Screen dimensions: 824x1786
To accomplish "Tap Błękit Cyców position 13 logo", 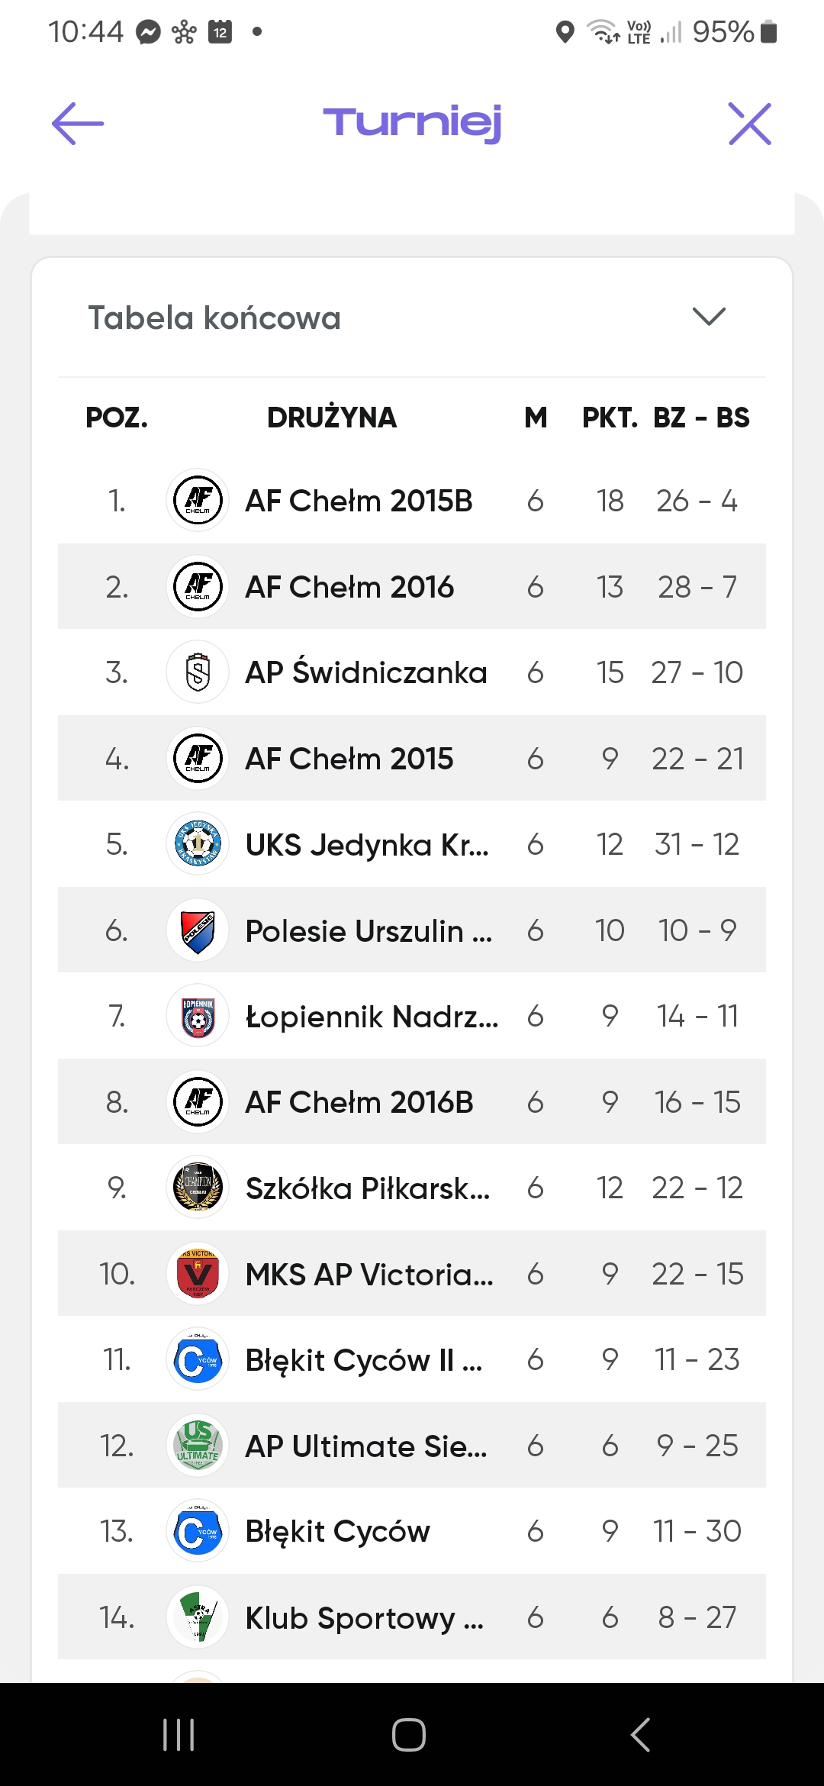I will pyautogui.click(x=198, y=1530).
